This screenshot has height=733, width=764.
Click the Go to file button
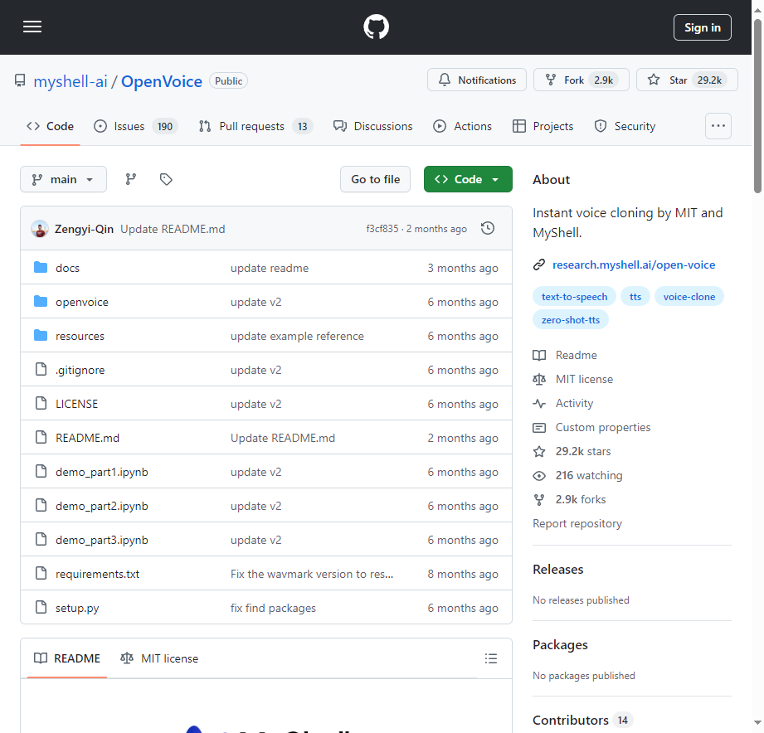point(375,179)
